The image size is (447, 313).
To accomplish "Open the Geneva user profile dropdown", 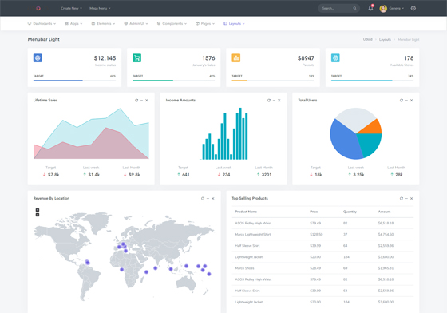I will (x=392, y=8).
